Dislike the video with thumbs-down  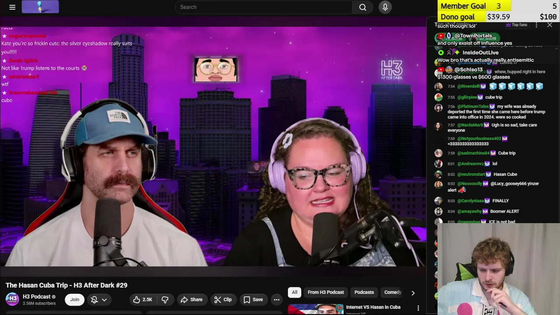[165, 300]
